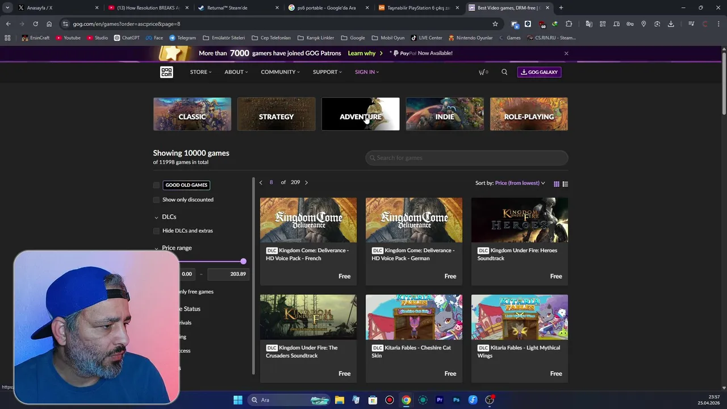Open STORE dropdown menu
The height and width of the screenshot is (409, 727).
(x=200, y=72)
